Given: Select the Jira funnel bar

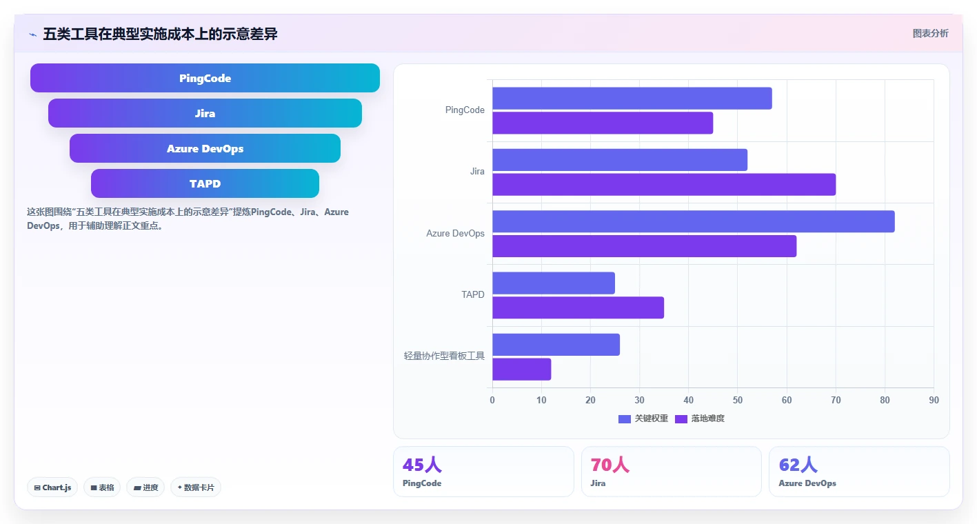Looking at the screenshot, I should pos(205,113).
